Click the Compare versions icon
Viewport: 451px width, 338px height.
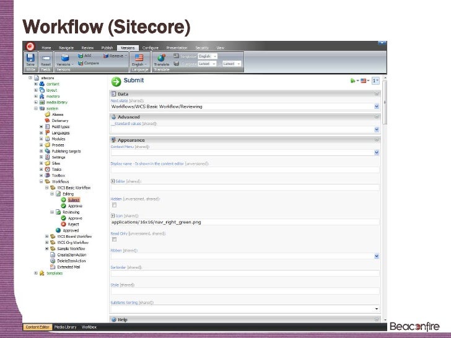[x=81, y=63]
